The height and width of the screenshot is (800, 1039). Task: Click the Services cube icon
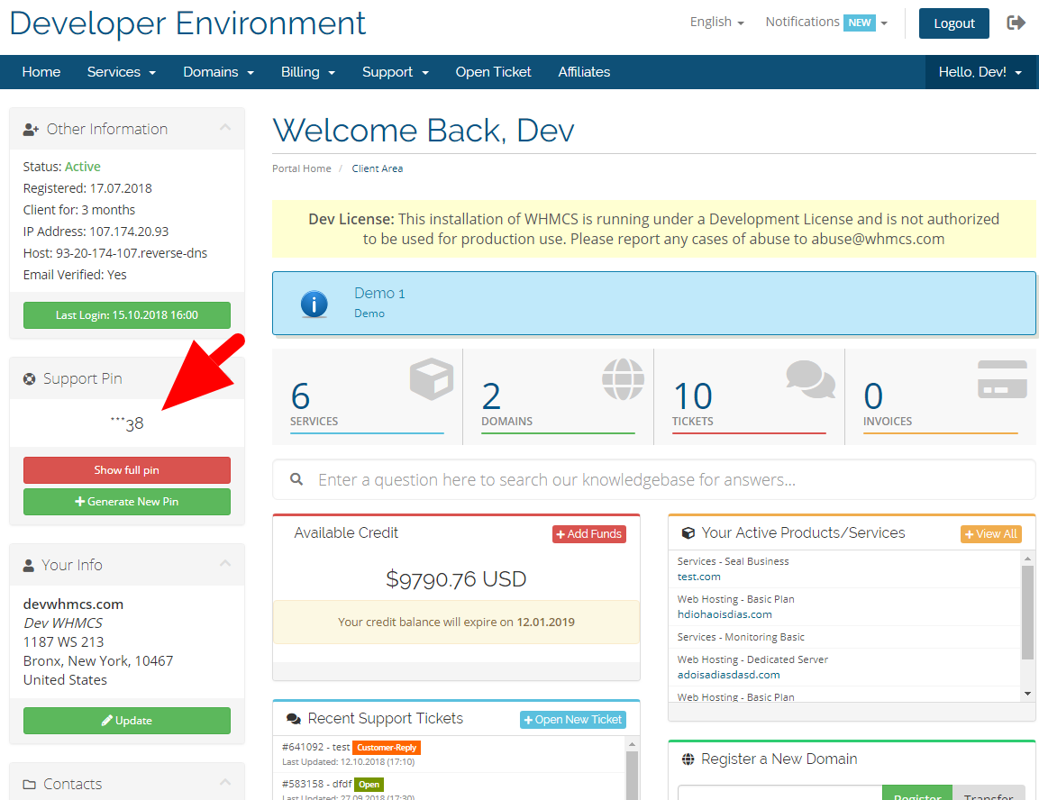(432, 378)
